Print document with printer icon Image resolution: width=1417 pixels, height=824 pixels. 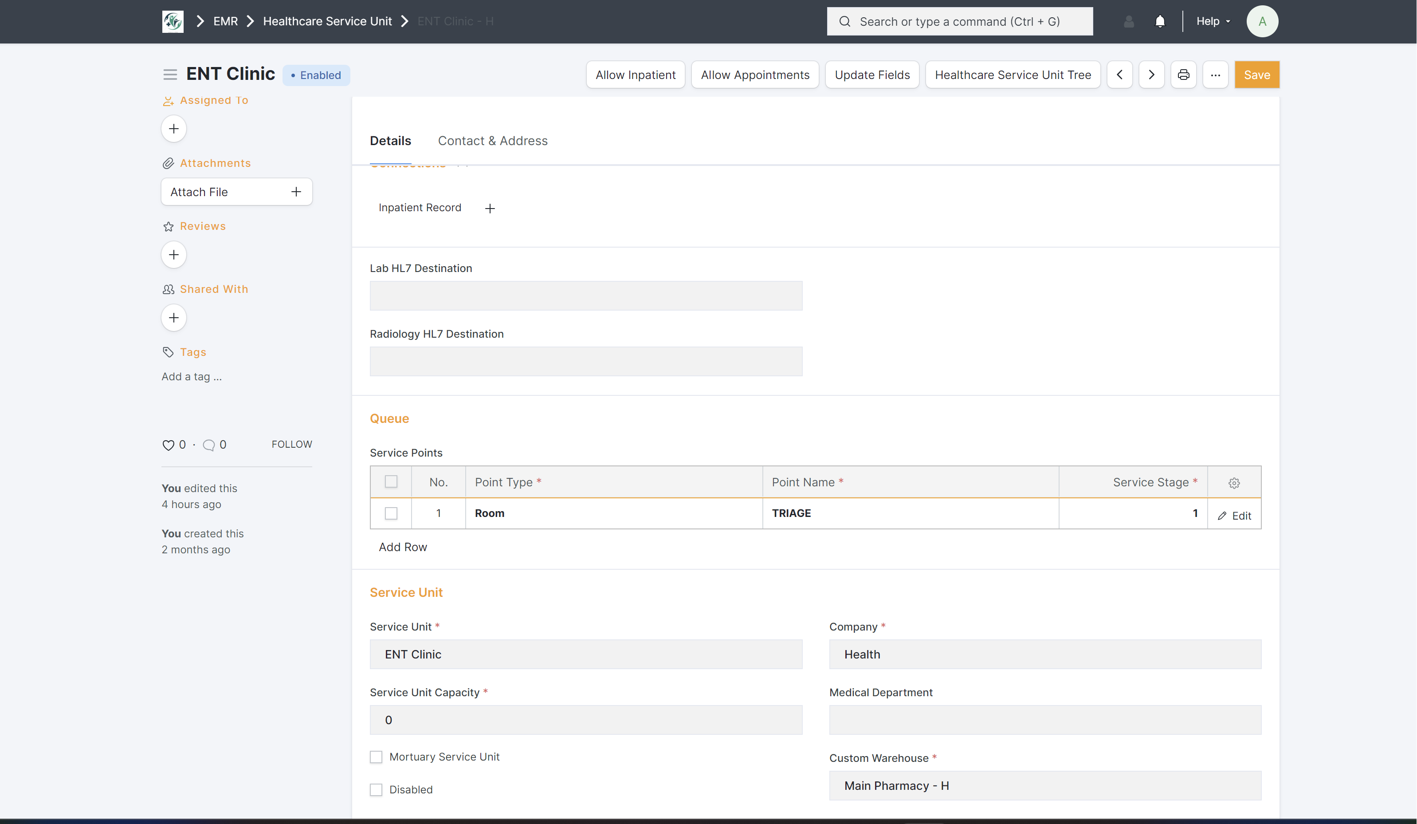[1184, 75]
